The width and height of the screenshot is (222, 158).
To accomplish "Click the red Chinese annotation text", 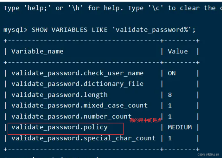I will click(x=146, y=120).
